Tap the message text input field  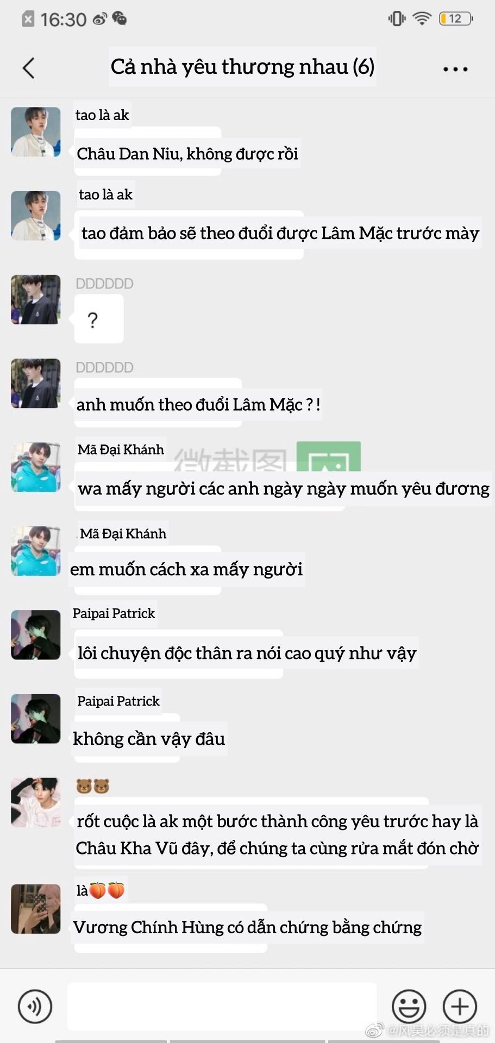pyautogui.click(x=222, y=1006)
